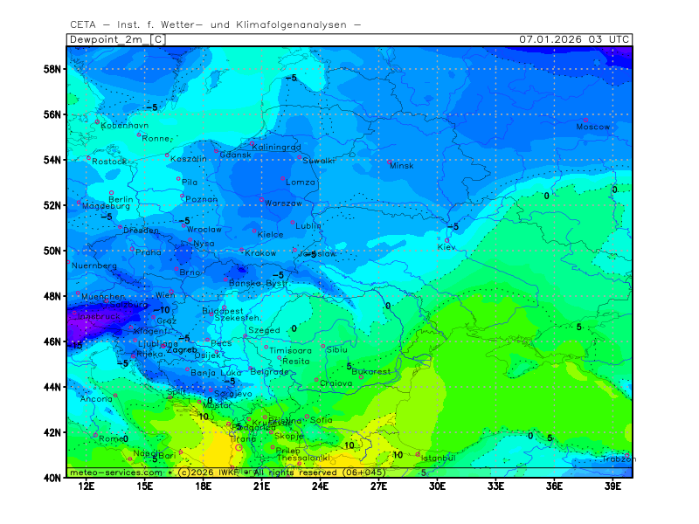Select the Sofia city marker
The image size is (699, 524).
point(307,417)
